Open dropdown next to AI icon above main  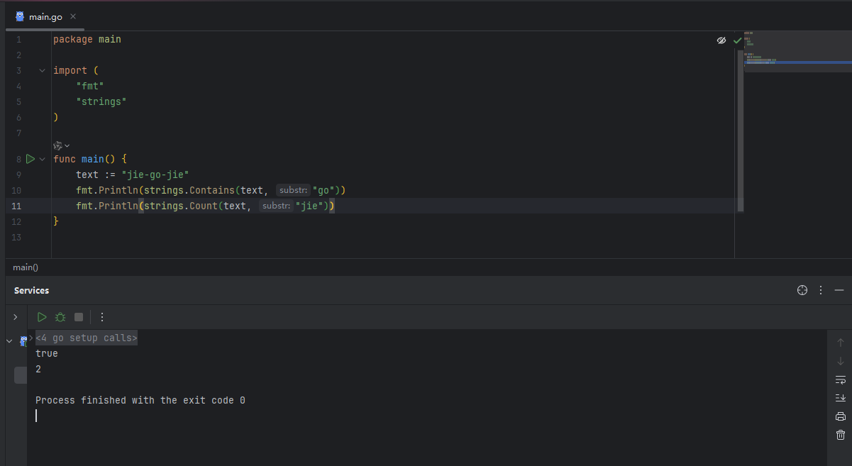(67, 145)
